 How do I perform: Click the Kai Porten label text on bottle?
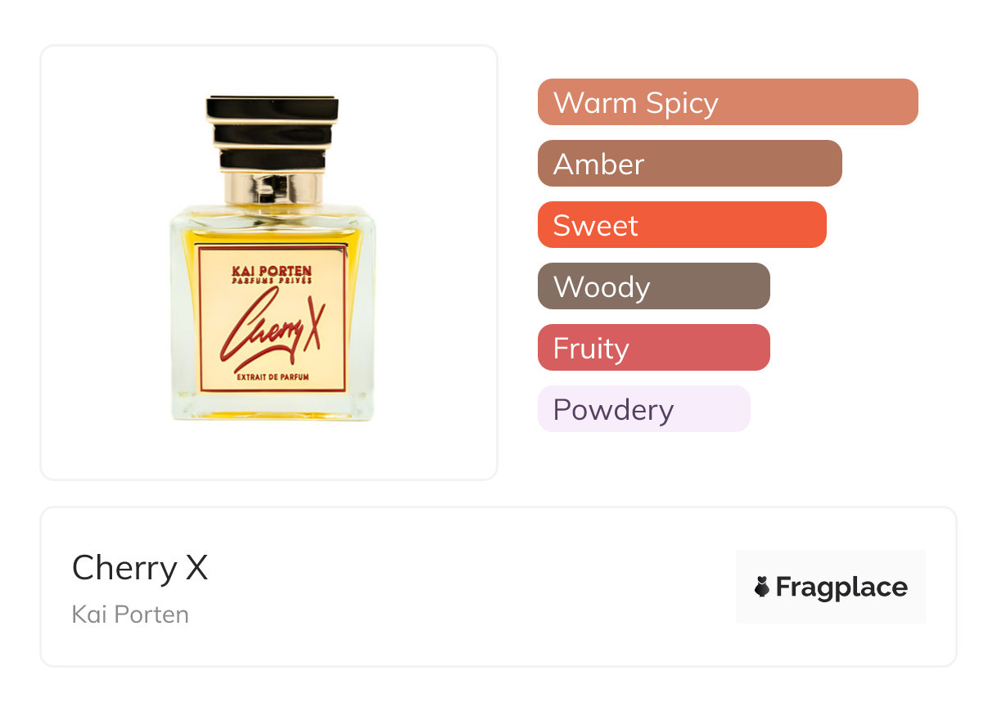click(x=272, y=271)
